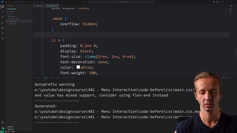Open the Run menu
237x133 pixels.
point(30,2)
